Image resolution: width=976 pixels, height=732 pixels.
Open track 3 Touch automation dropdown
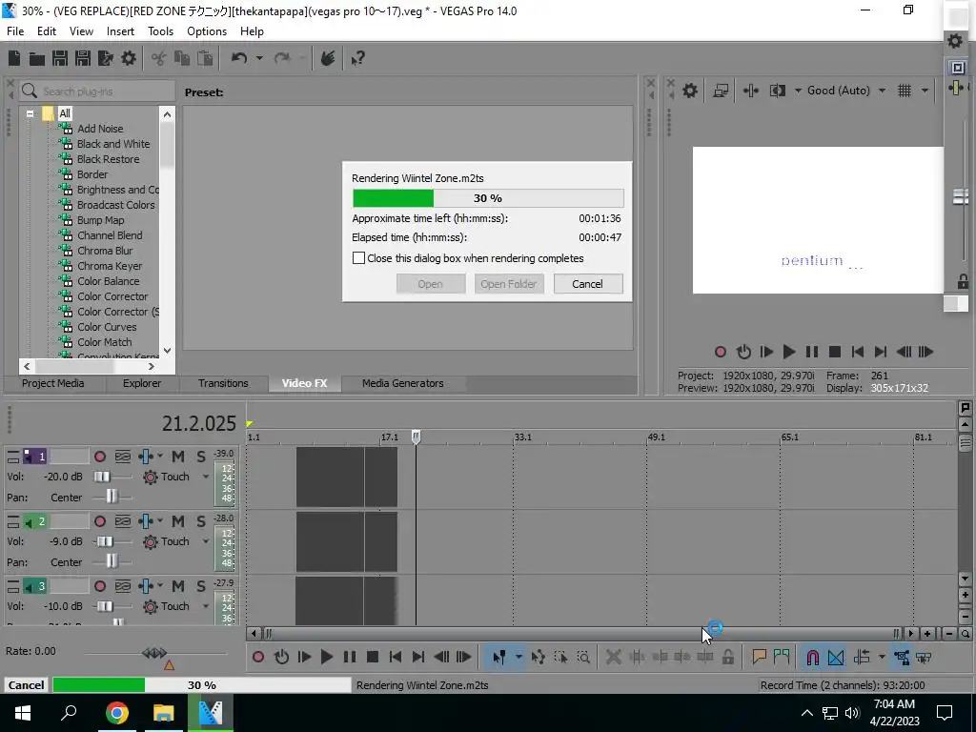pyautogui.click(x=206, y=606)
